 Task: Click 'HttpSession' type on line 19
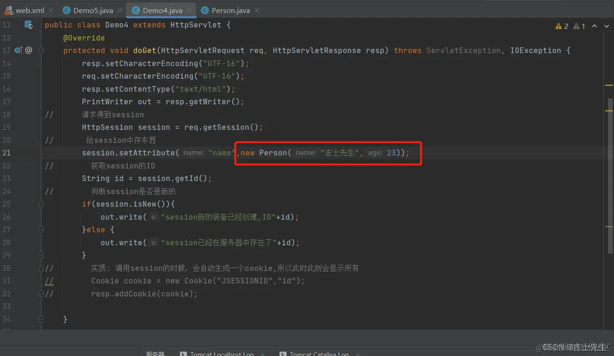pos(108,127)
